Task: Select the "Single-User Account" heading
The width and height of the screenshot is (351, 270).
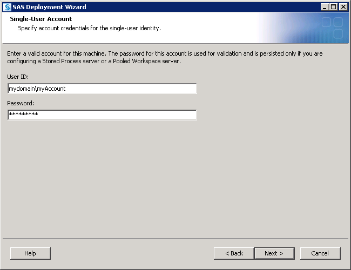Action: point(41,19)
